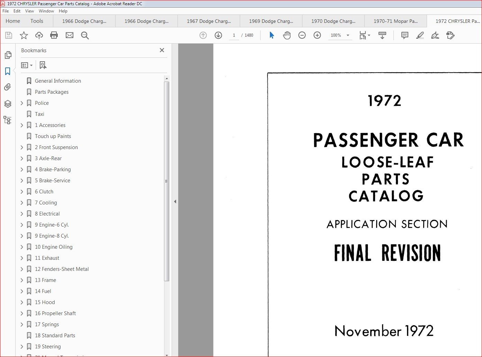Choose the Selection arrow tool
482x357 pixels.
[272, 35]
